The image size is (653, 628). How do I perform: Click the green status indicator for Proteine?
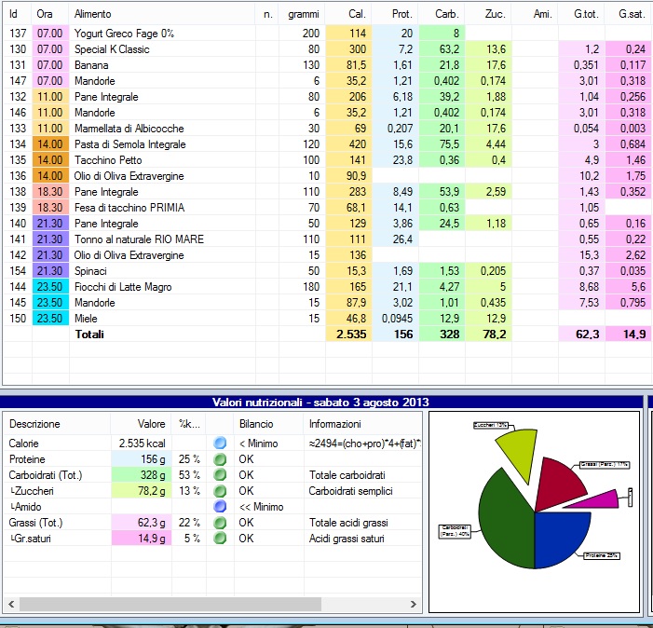pos(220,459)
